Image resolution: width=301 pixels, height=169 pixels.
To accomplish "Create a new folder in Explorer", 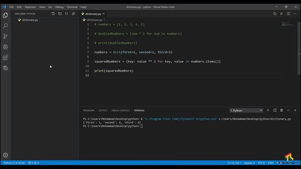I will click(x=60, y=14).
